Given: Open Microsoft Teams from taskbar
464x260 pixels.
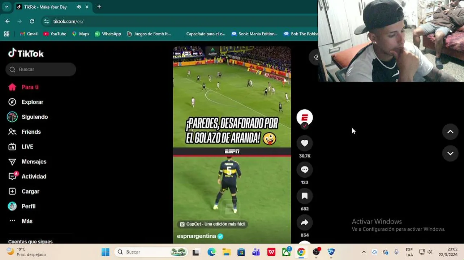Looking at the screenshot, I should tap(256, 252).
